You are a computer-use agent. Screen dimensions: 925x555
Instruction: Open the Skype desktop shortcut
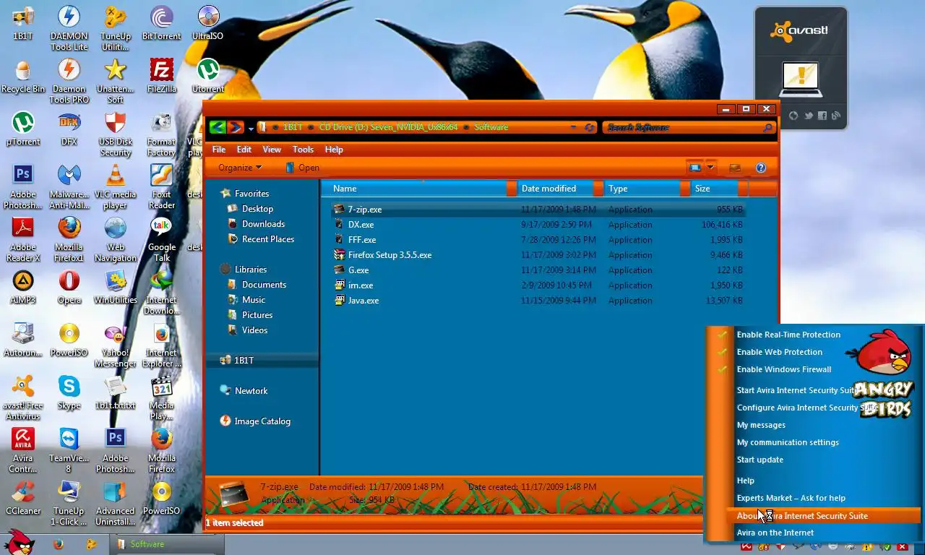click(x=69, y=392)
